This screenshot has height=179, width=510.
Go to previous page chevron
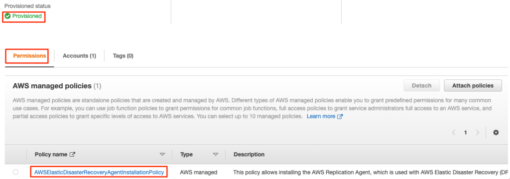454,132
